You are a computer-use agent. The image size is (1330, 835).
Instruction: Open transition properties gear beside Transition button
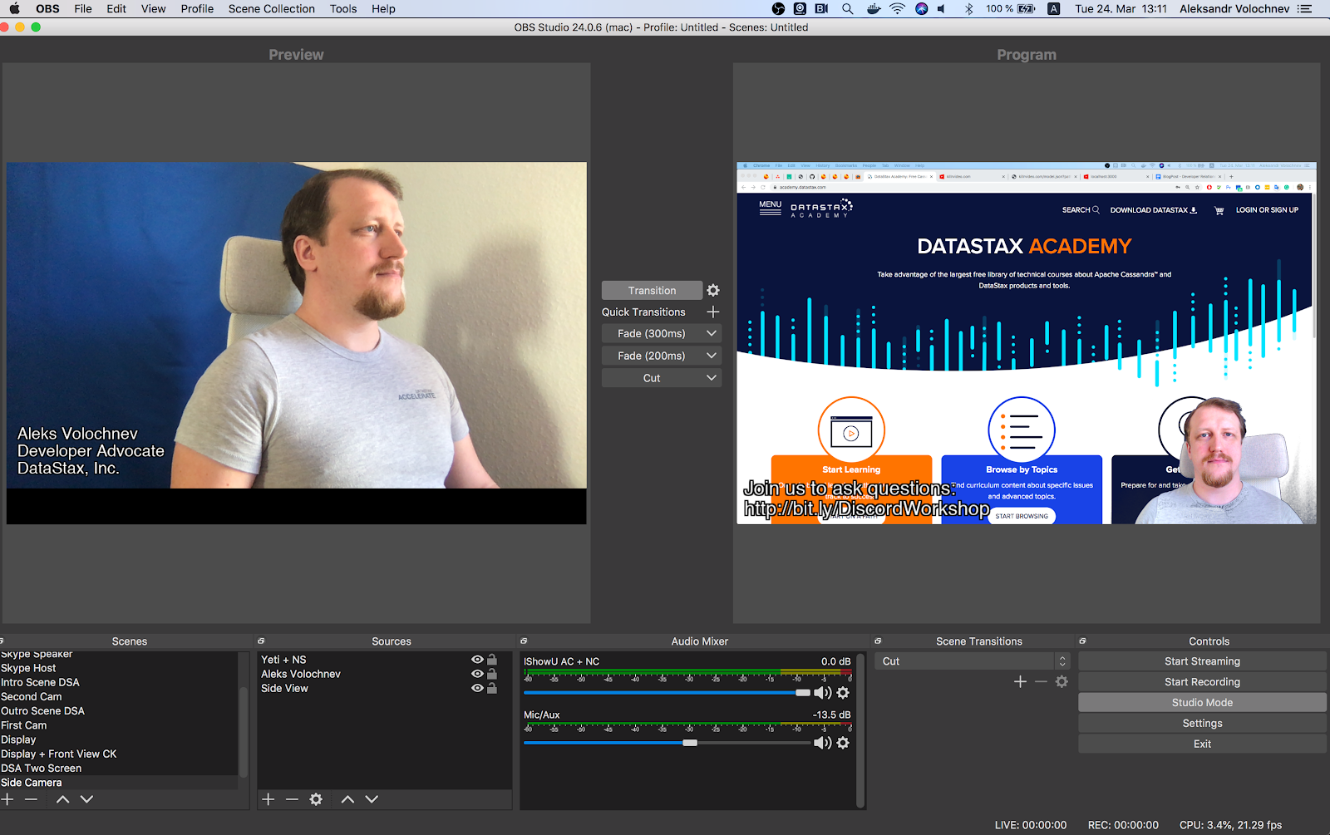[x=712, y=290]
